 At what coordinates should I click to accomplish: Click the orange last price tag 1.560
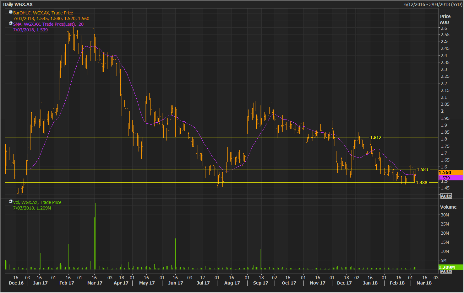(450, 173)
